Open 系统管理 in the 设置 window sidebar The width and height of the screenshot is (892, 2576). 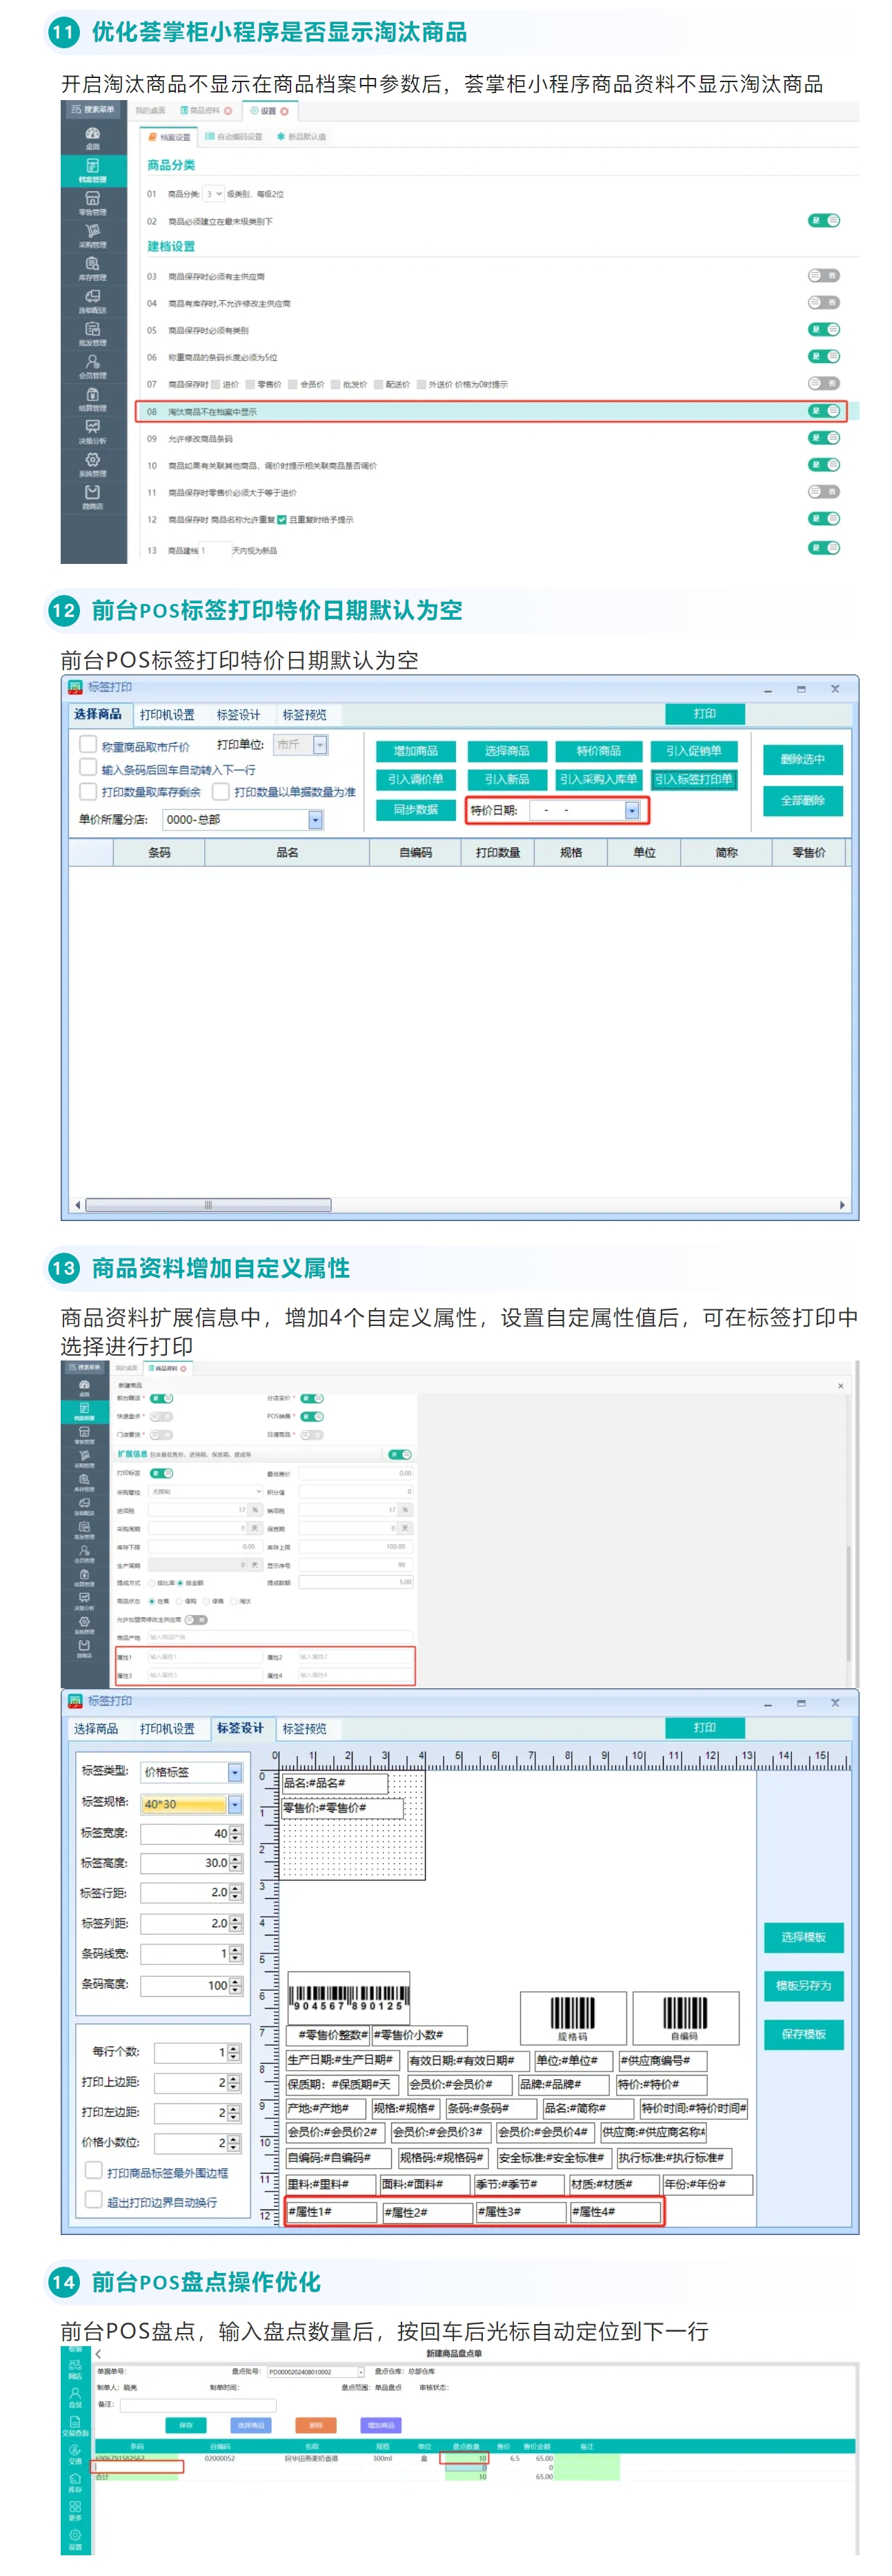(x=93, y=465)
